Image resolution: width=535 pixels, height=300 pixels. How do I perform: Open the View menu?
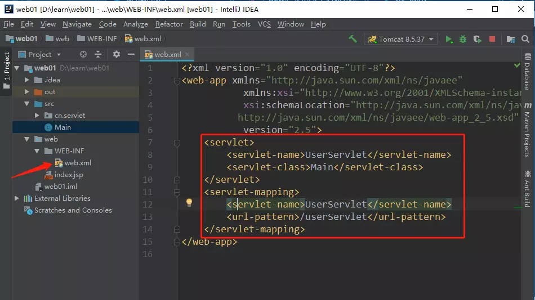pyautogui.click(x=48, y=24)
